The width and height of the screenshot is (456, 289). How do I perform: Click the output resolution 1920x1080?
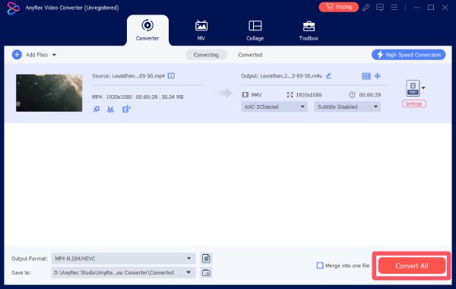tap(309, 95)
